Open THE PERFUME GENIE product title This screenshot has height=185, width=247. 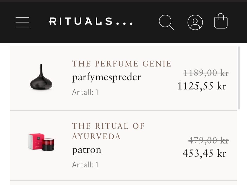(x=122, y=64)
